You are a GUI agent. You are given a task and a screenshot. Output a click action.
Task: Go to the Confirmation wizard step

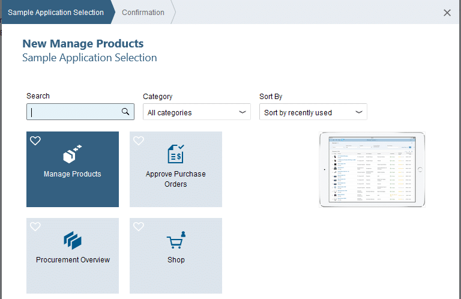pyautogui.click(x=143, y=13)
